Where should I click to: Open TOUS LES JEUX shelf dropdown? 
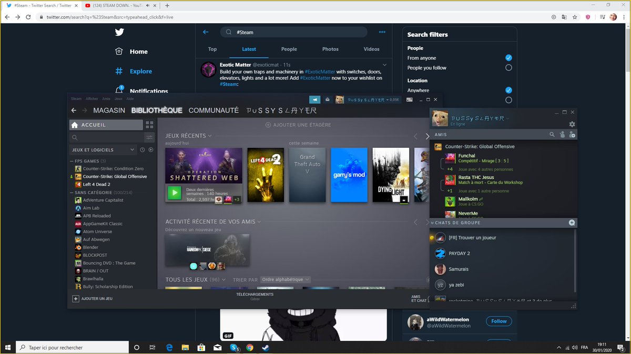pyautogui.click(x=223, y=280)
